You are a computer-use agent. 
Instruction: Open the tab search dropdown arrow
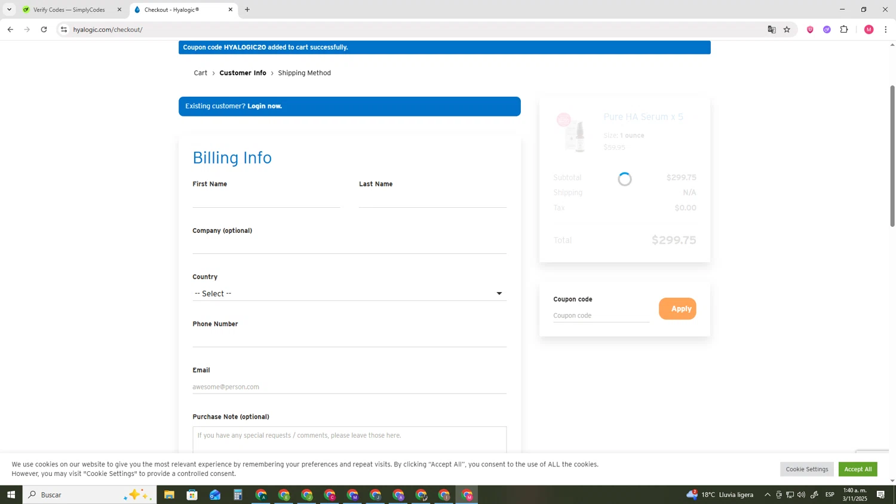9,10
